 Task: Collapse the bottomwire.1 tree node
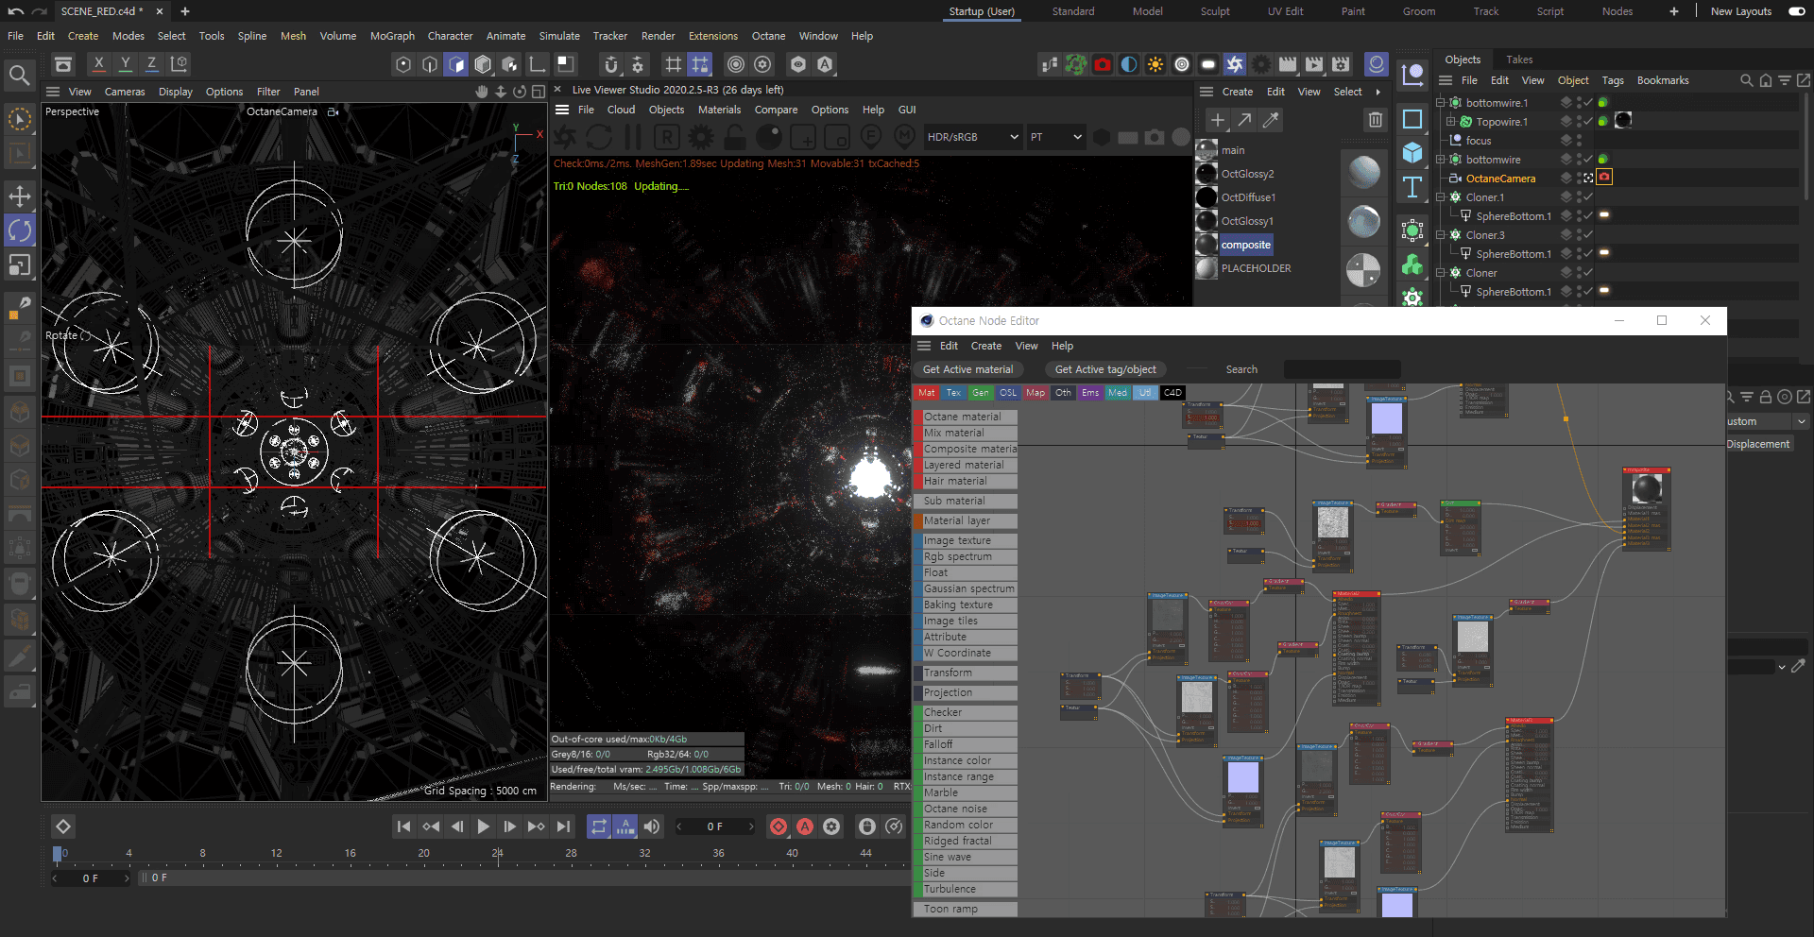pyautogui.click(x=1441, y=103)
